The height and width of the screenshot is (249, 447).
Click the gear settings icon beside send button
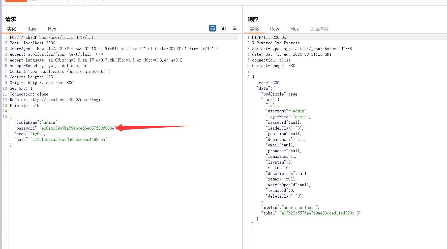pyautogui.click(x=33, y=1)
